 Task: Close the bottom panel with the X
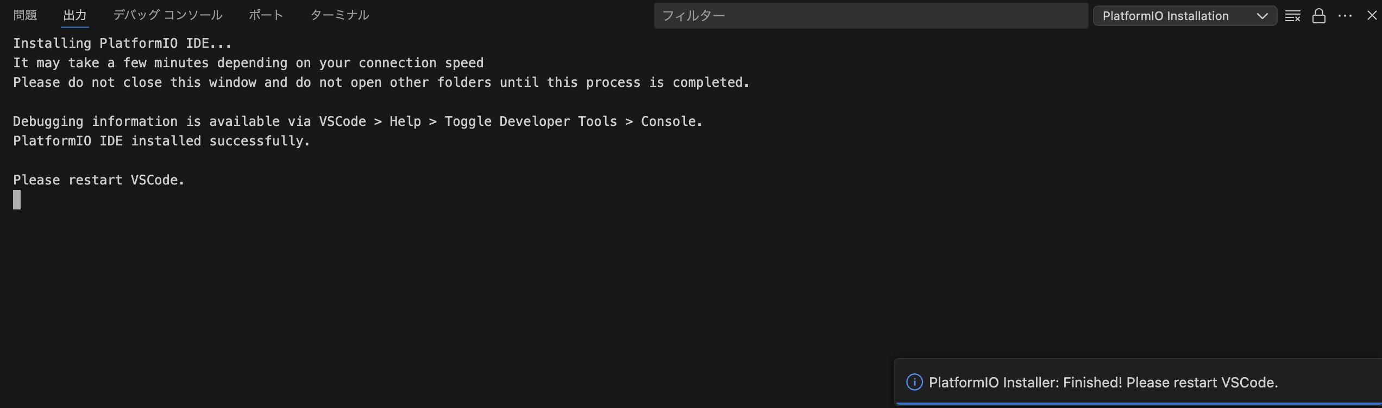pos(1372,15)
